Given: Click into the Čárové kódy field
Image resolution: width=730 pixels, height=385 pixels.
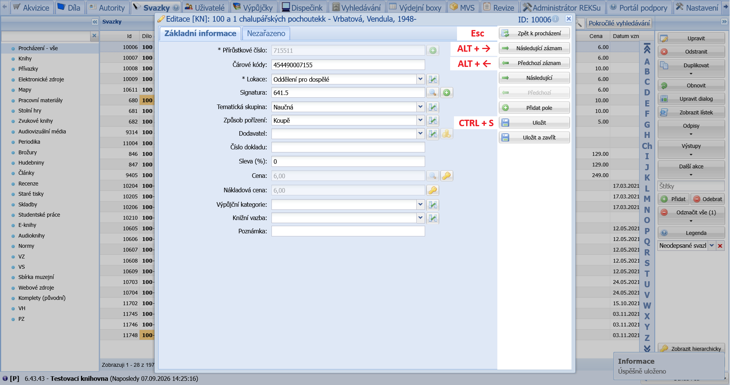Looking at the screenshot, I should [348, 65].
